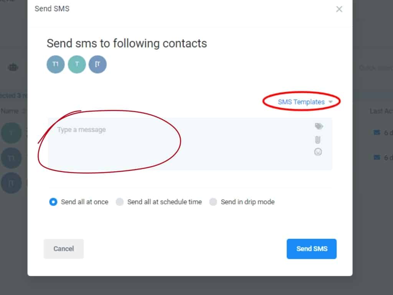
Task: Click the blue Send SMS button
Action: coord(311,249)
